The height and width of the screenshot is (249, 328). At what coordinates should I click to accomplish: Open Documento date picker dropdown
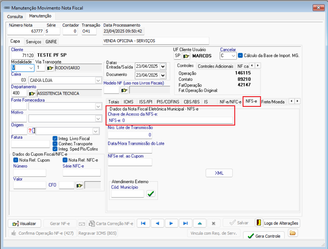click(x=163, y=75)
